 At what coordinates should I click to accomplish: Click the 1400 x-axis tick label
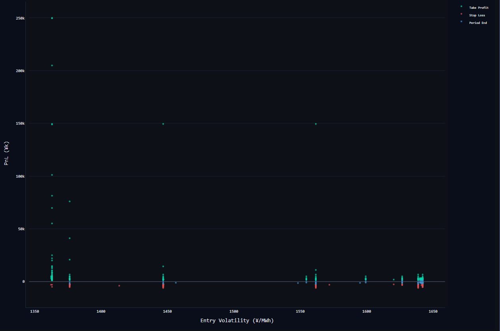(101, 311)
